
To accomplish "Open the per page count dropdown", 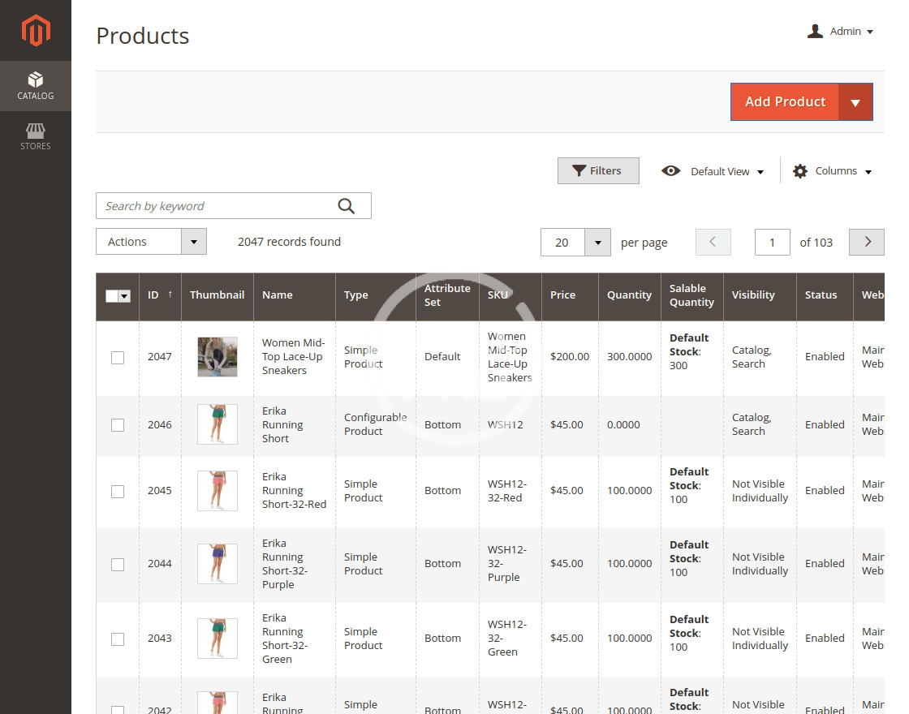I will (x=597, y=242).
